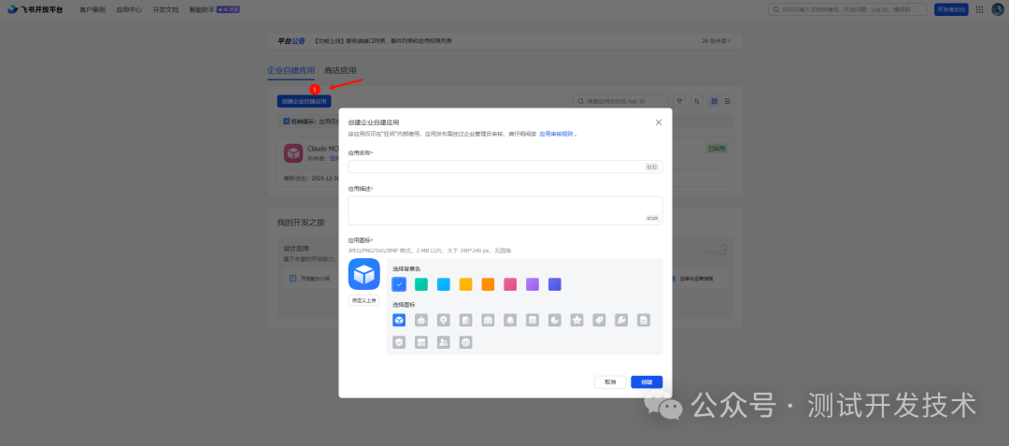Screen dimensions: 1009x446
Task: Choose the bell app icon option
Action: click(x=510, y=320)
